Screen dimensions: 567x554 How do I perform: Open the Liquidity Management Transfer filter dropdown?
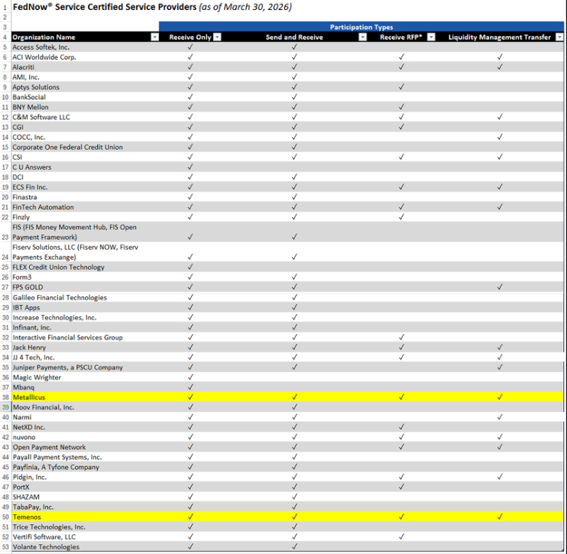coord(559,37)
